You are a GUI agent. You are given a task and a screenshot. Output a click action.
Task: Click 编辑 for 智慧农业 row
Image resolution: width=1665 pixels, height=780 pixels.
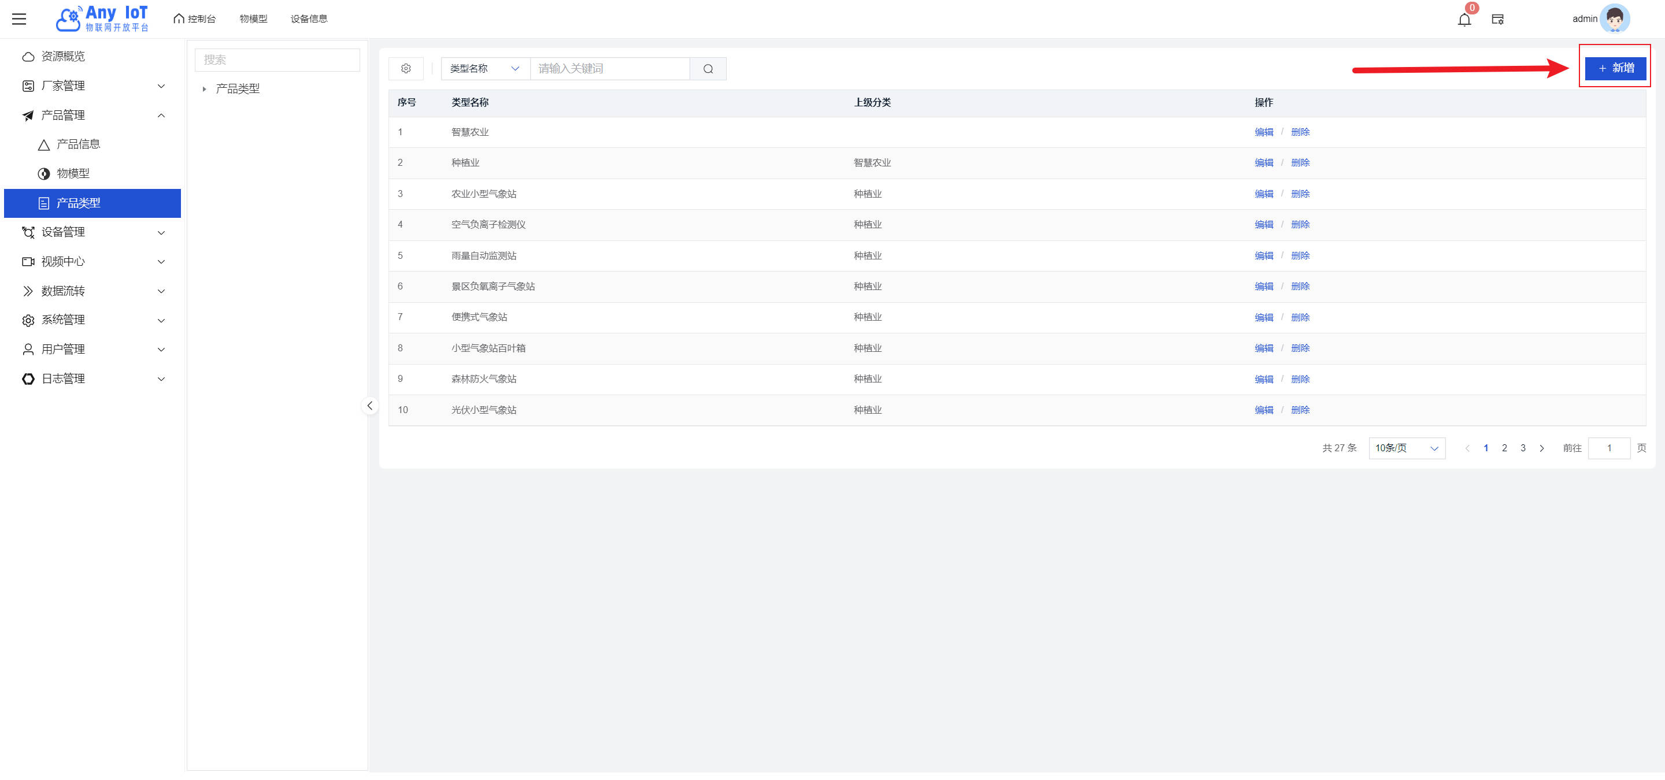click(x=1264, y=132)
